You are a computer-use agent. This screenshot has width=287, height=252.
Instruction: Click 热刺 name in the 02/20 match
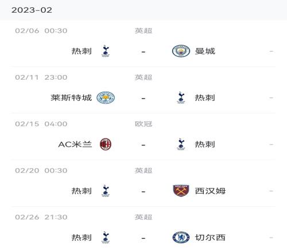pos(82,191)
